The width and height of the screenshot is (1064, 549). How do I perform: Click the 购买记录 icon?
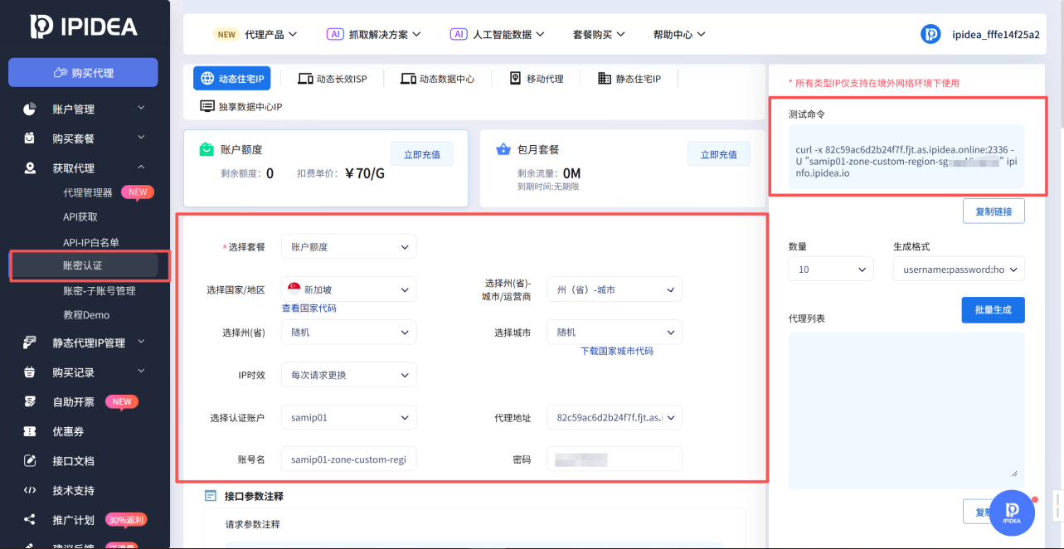point(30,372)
